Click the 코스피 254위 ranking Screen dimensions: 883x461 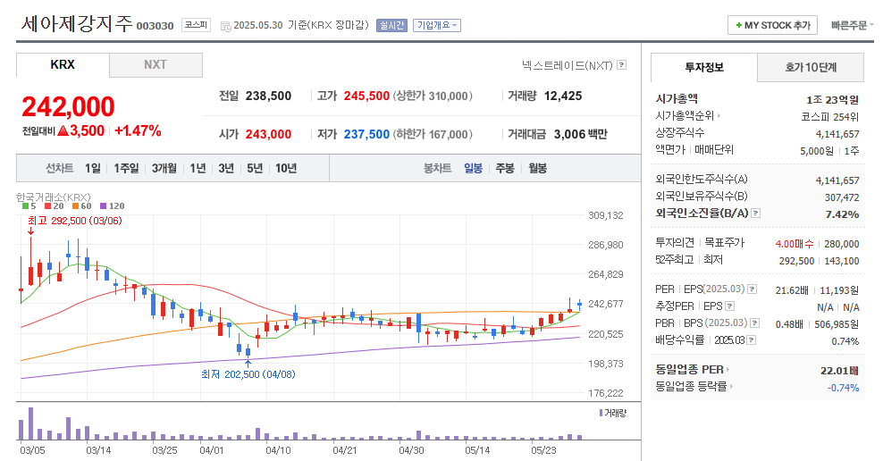pyautogui.click(x=830, y=116)
